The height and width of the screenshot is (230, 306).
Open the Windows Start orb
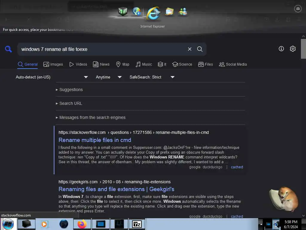[8, 224]
